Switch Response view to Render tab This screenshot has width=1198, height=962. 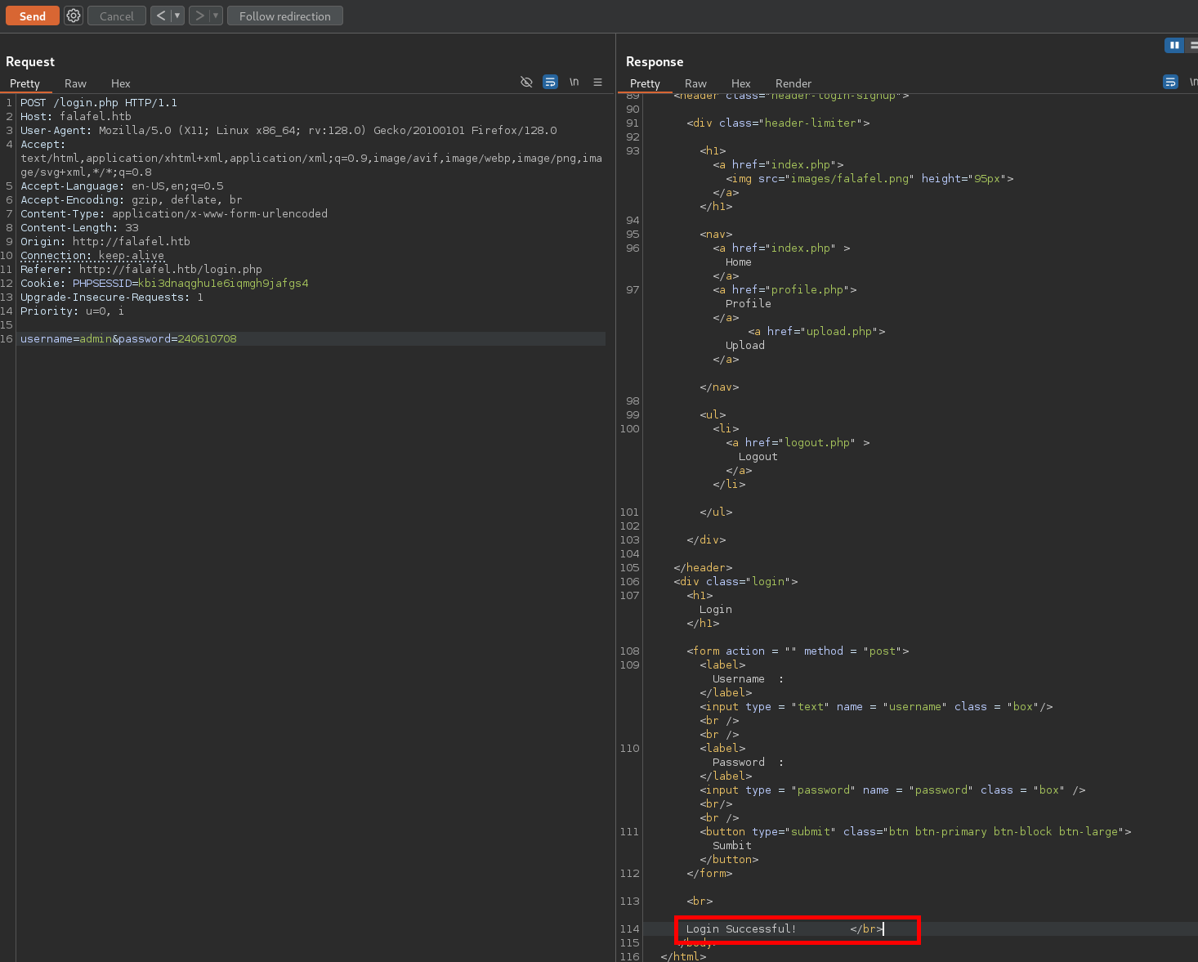click(x=793, y=83)
